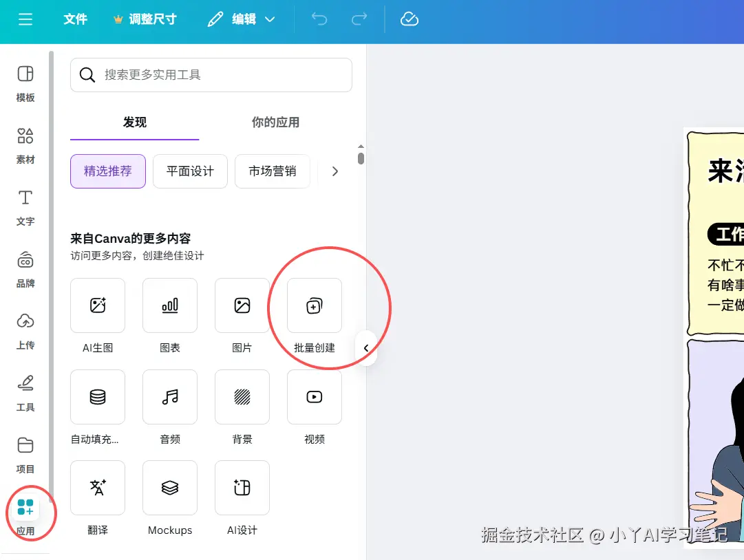Toggle the 精选推荐 featured filter chip
This screenshot has width=744, height=560.
point(107,171)
